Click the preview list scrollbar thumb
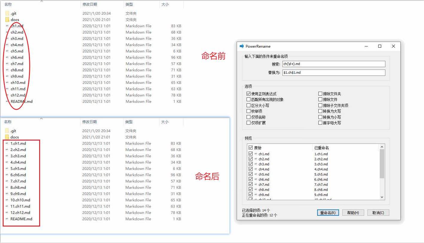The width and height of the screenshot is (424, 243). coord(382,164)
